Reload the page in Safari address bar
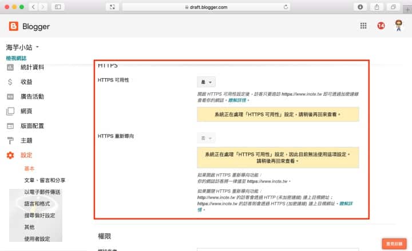 click(286, 7)
